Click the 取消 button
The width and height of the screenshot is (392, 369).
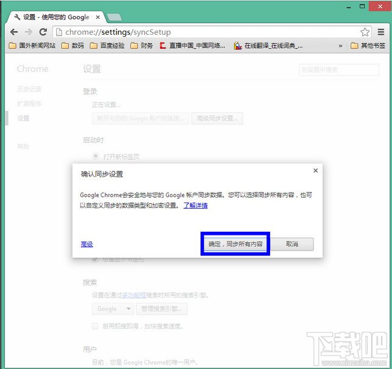tap(292, 244)
